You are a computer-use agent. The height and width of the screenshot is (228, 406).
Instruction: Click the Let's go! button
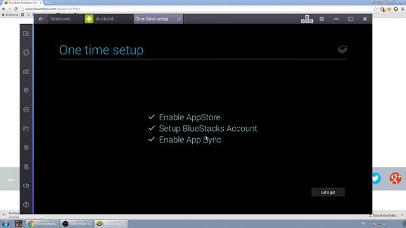coord(328,192)
